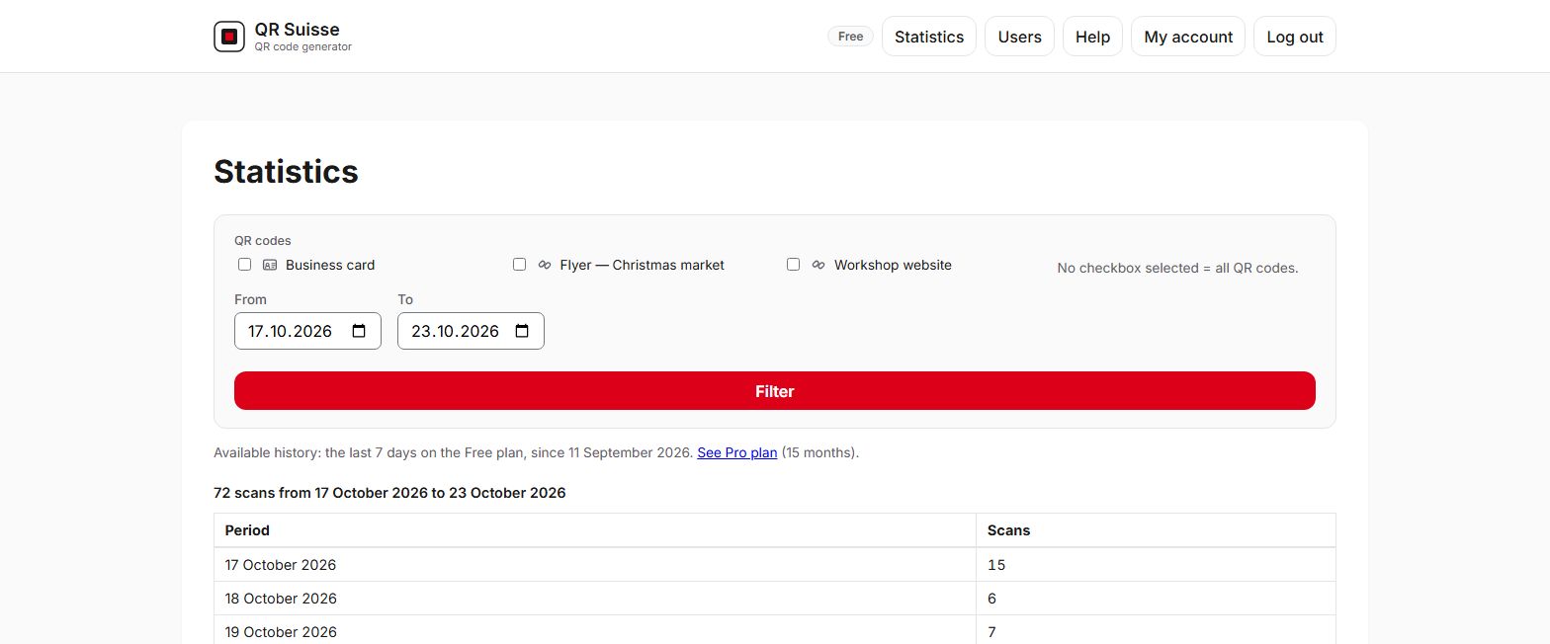Open calendar picker in From date field

click(x=360, y=331)
